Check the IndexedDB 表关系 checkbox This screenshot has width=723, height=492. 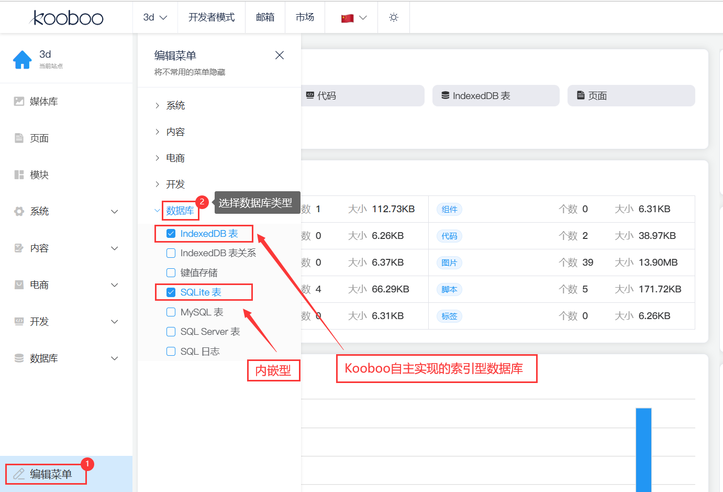coord(171,253)
